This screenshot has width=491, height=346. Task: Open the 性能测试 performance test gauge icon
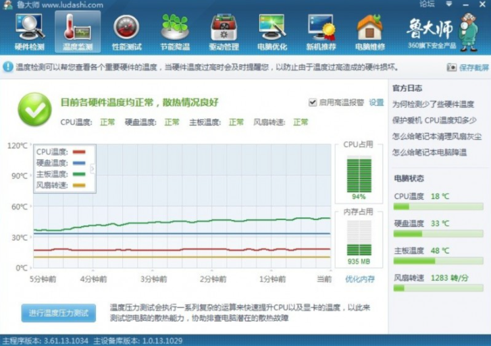(126, 32)
